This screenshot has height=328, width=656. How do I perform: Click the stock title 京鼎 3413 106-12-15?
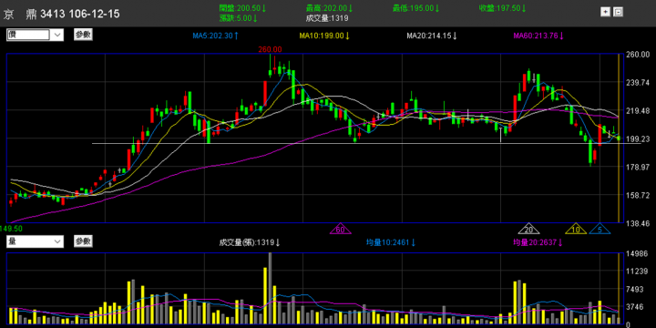pyautogui.click(x=62, y=15)
